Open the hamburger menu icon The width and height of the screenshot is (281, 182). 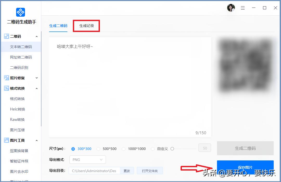tap(243, 8)
